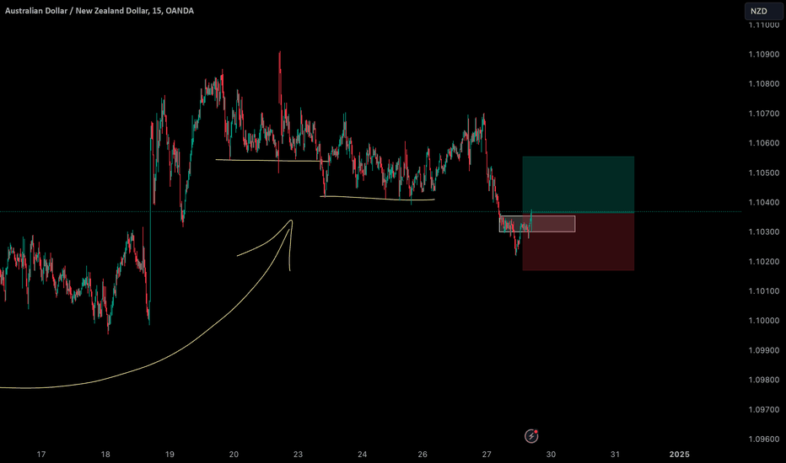
Task: Click the date label 20 on time axis
Action: point(234,454)
